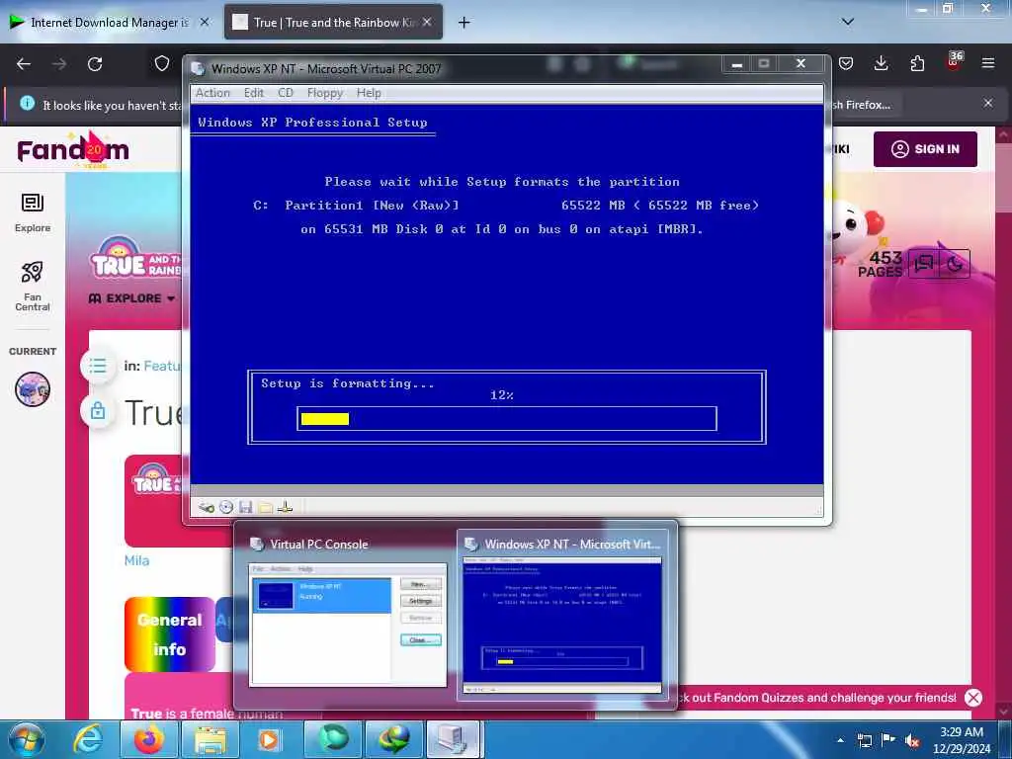Dismiss the Firefox notification bar
1012x759 pixels.
click(x=988, y=103)
